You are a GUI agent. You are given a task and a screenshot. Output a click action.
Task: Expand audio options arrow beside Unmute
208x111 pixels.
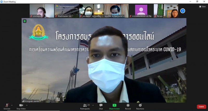pyautogui.click(x=12, y=105)
